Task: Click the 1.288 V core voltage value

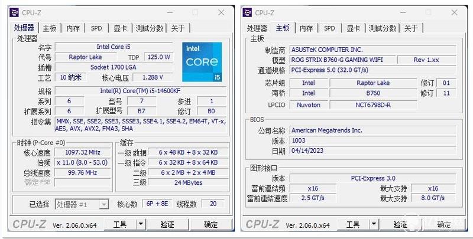Action: point(153,77)
